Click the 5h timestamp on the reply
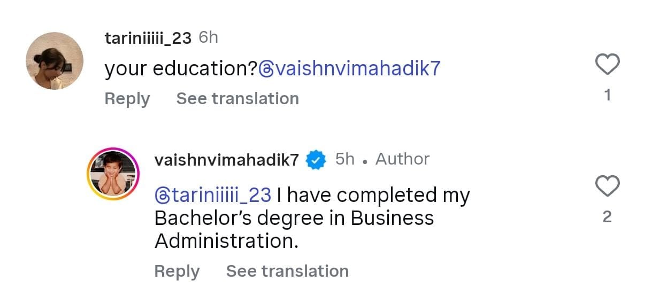Viewport: 652px width, 296px height. pos(344,159)
